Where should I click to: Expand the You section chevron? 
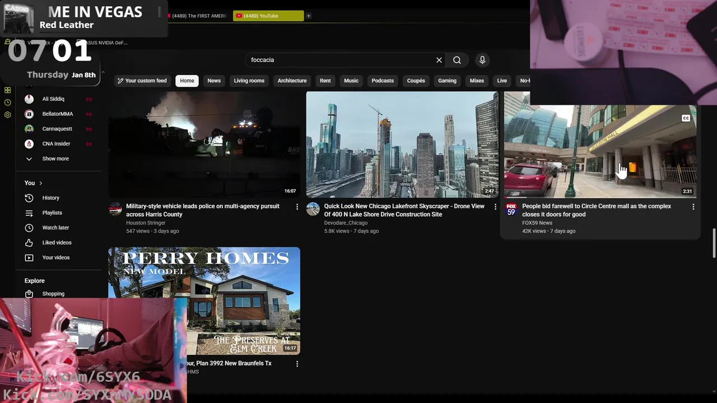pyautogui.click(x=40, y=183)
